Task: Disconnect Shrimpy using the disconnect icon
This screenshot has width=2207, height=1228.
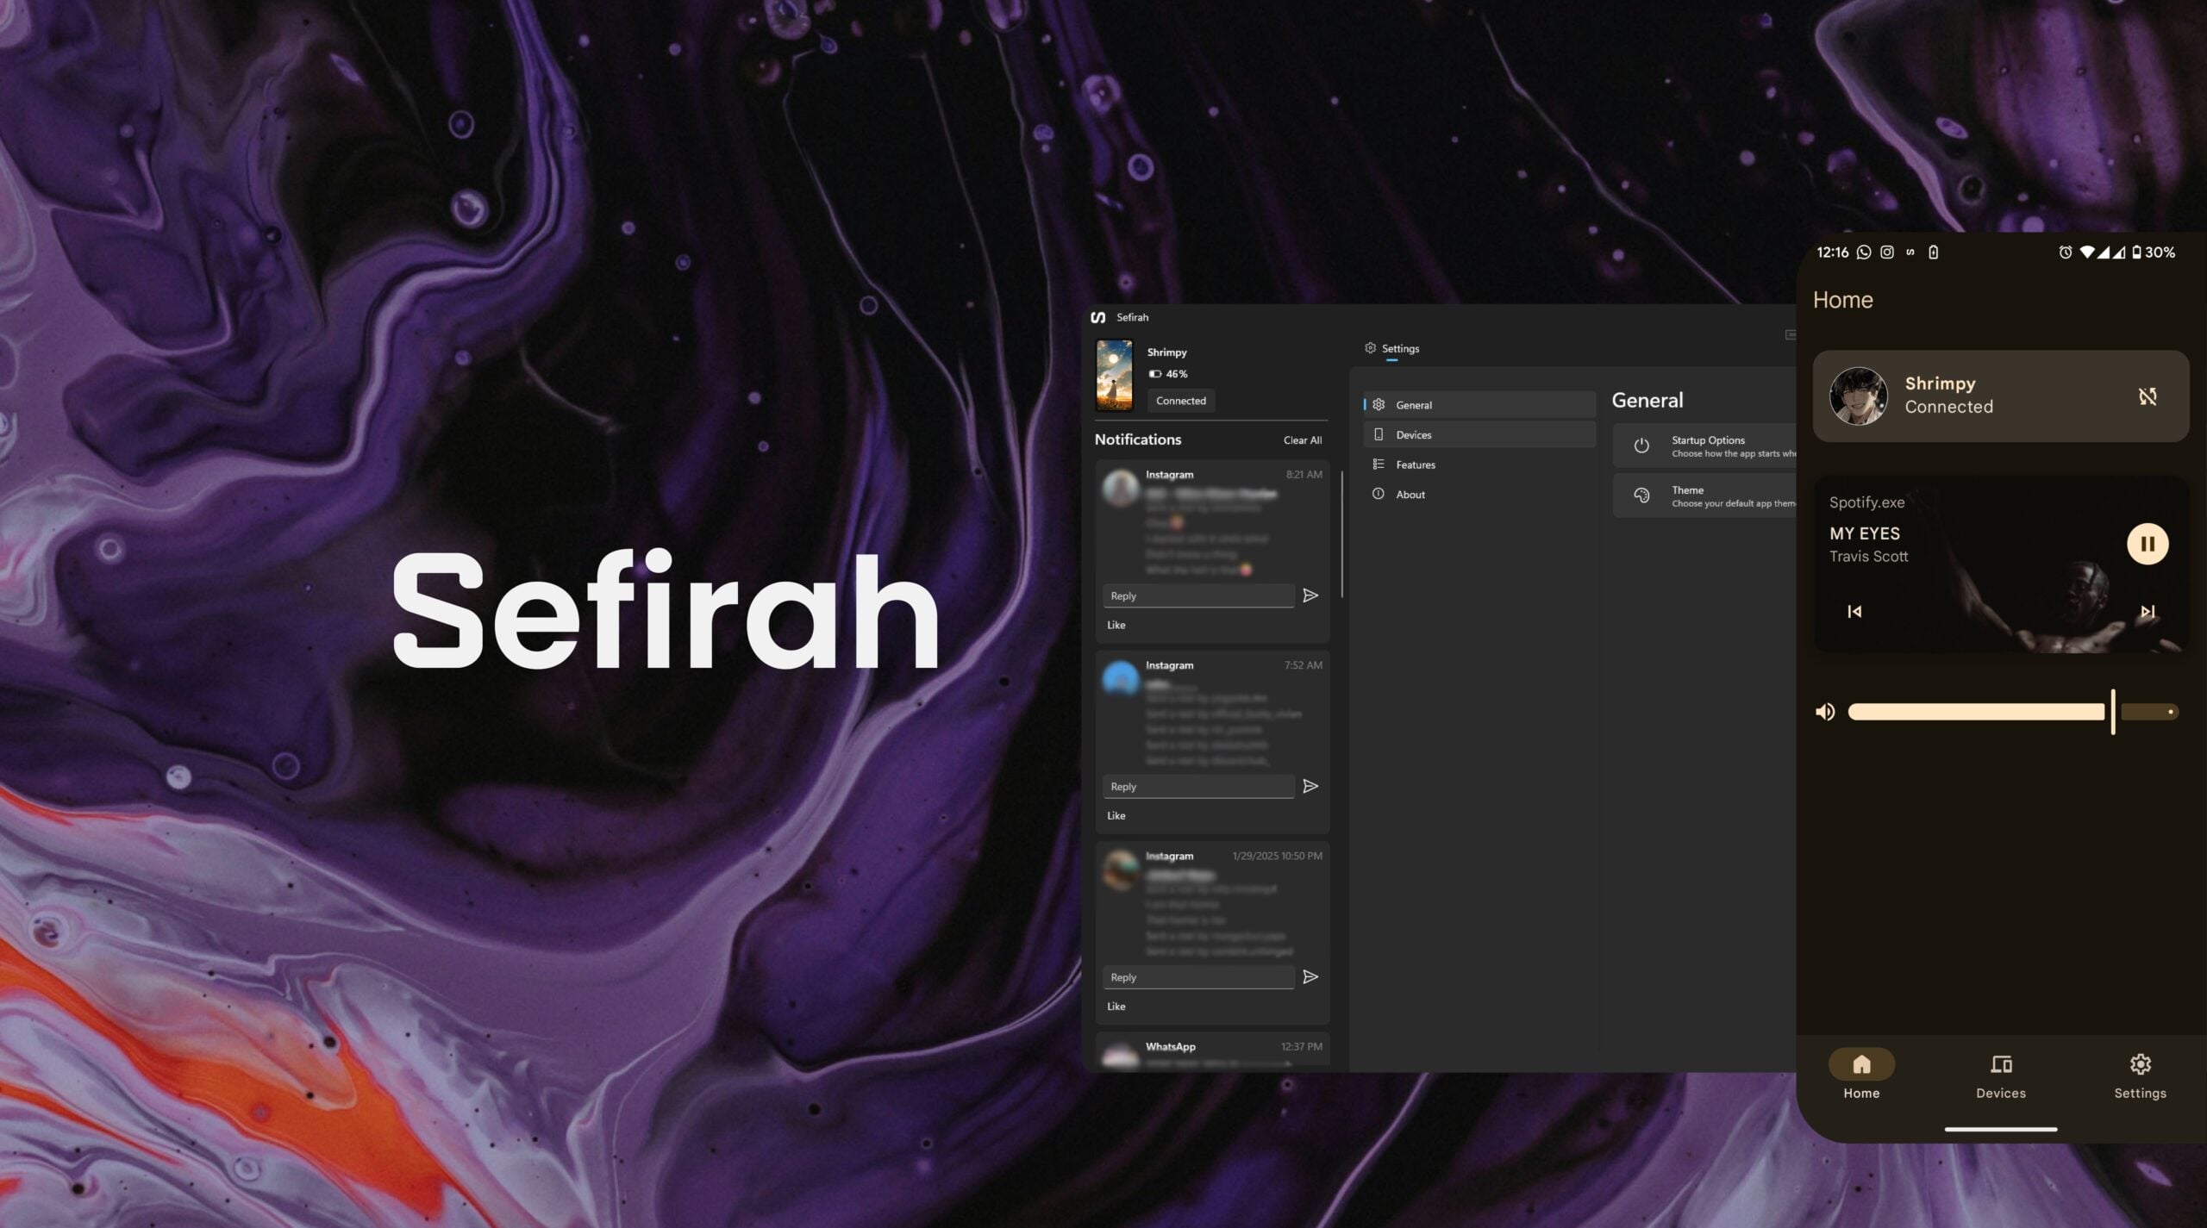Action: [2148, 396]
